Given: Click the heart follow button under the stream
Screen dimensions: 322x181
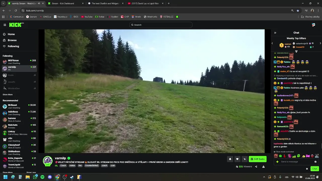Looking at the screenshot, I should coord(237,159).
